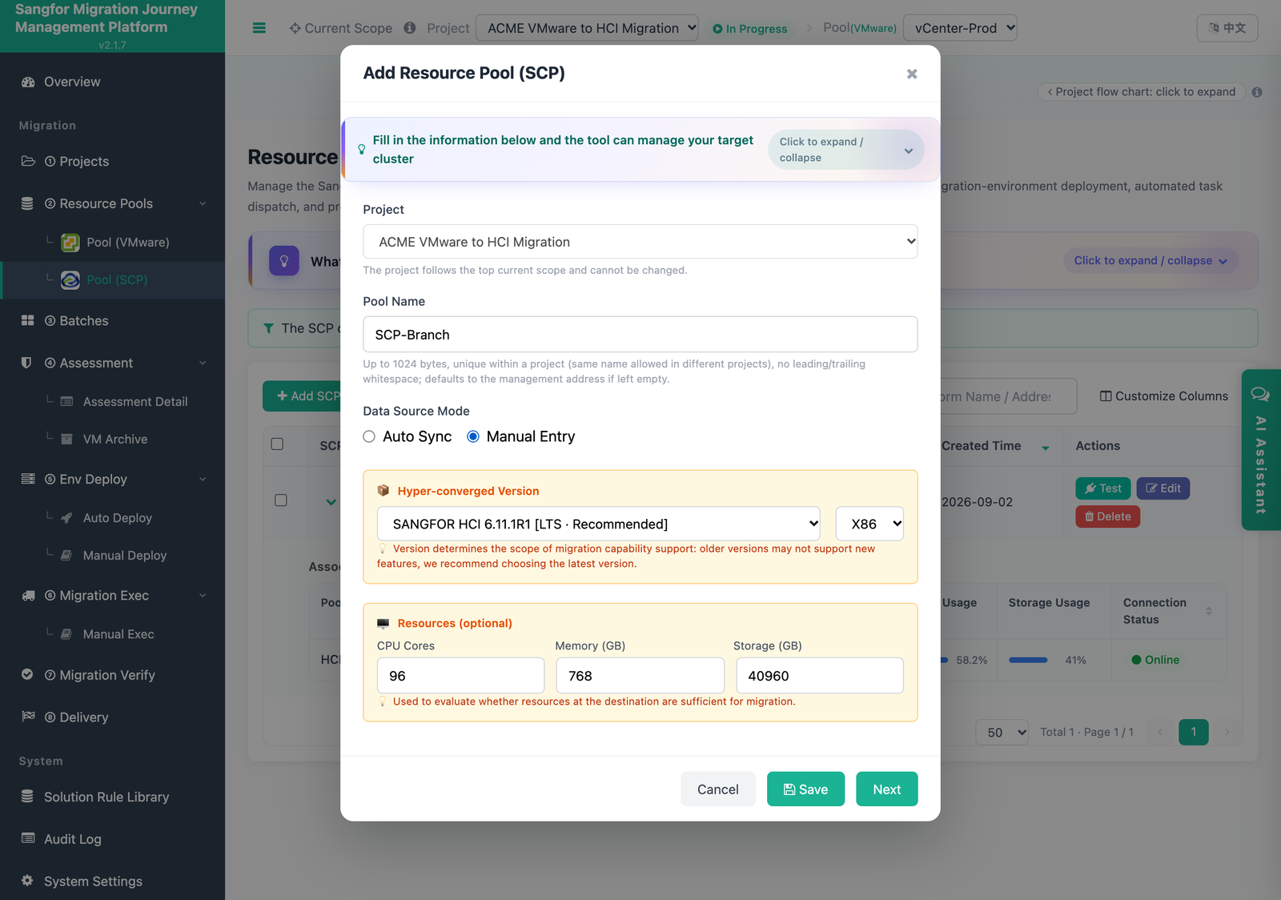Toggle the hamburger sidebar menu icon
Screen dimensions: 1281x900
[x=259, y=28]
